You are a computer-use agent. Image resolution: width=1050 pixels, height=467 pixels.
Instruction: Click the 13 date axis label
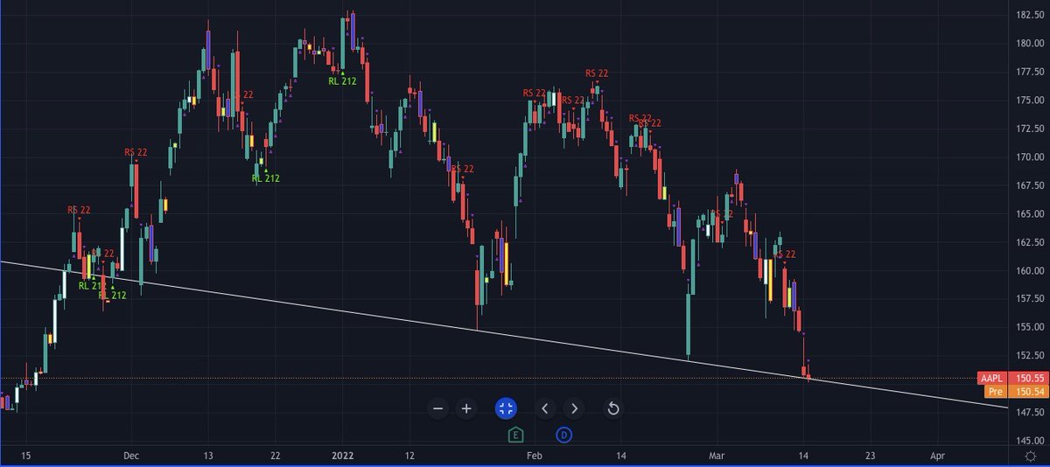tap(207, 456)
